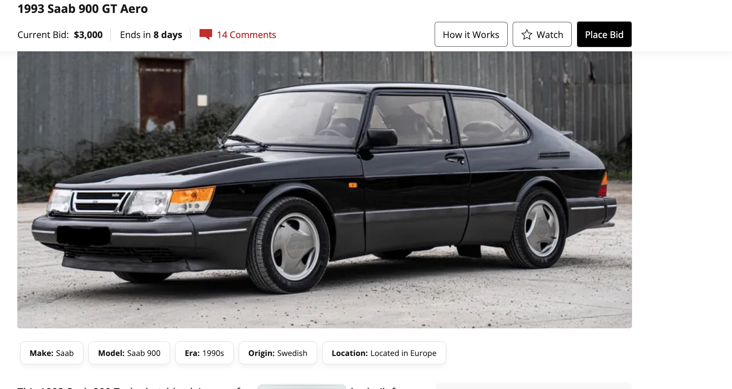Click the listing title 1993 Saab 900 GT Aero

pos(83,9)
